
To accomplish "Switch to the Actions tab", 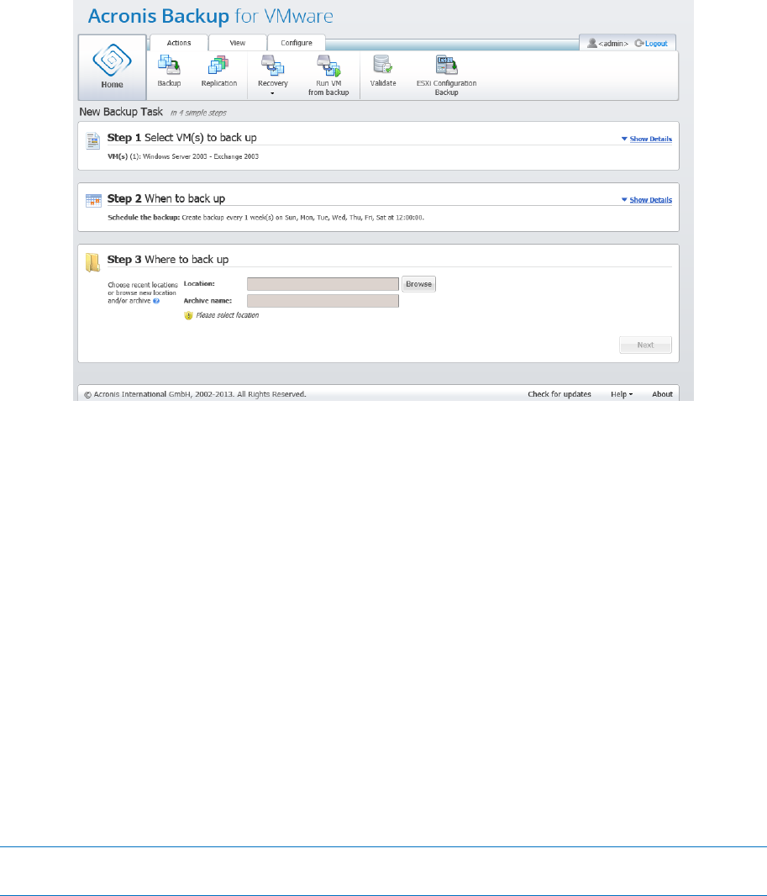I will click(x=179, y=43).
